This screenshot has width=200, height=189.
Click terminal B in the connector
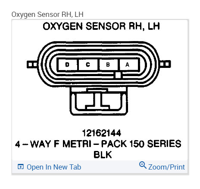tap(108, 64)
